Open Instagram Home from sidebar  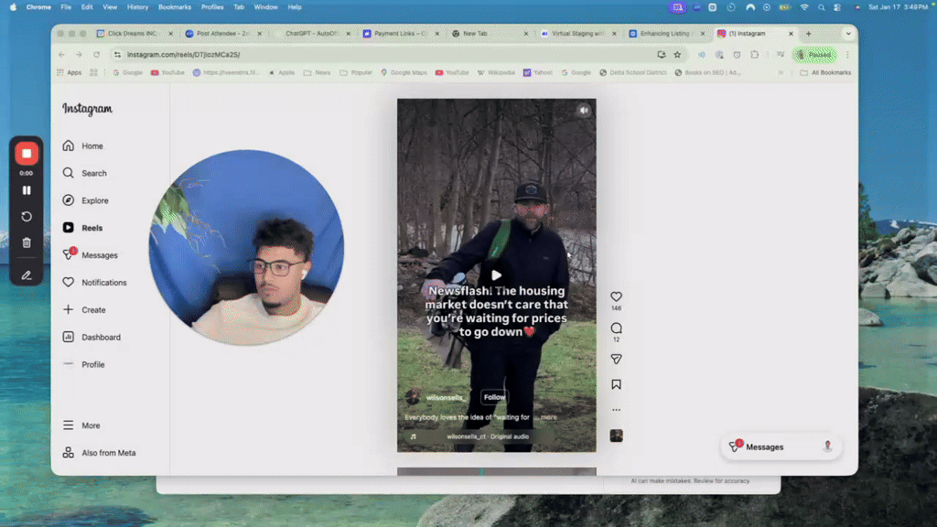pyautogui.click(x=83, y=145)
